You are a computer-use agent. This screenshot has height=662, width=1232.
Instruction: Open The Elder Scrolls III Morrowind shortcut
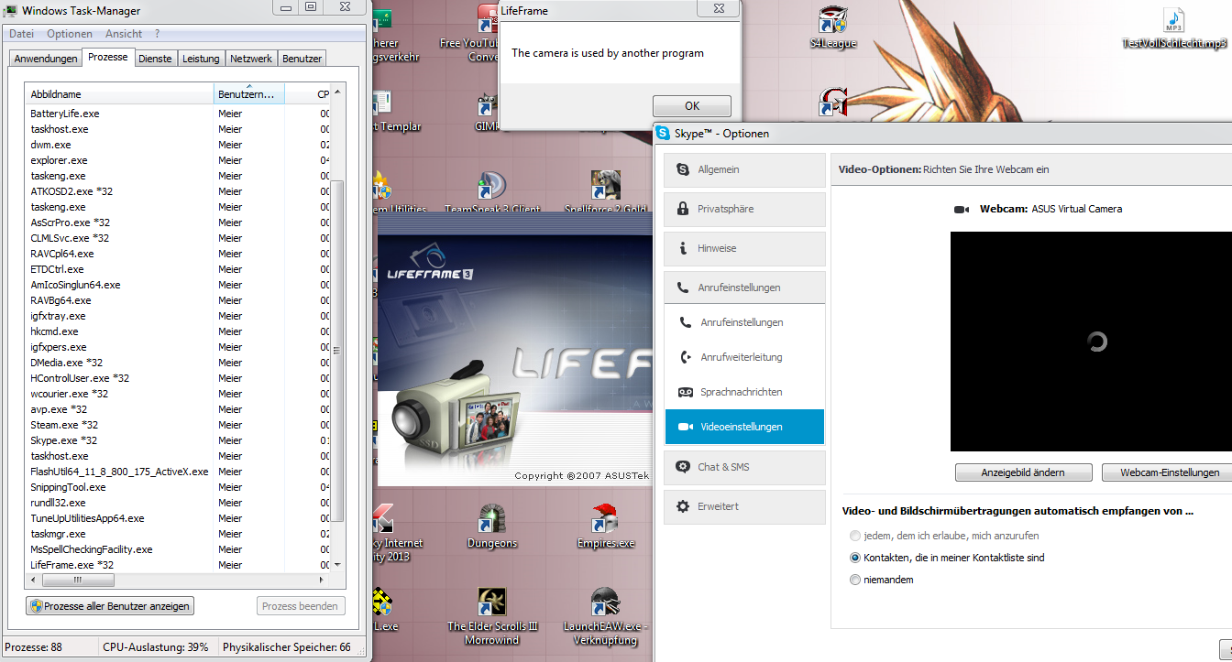point(492,616)
